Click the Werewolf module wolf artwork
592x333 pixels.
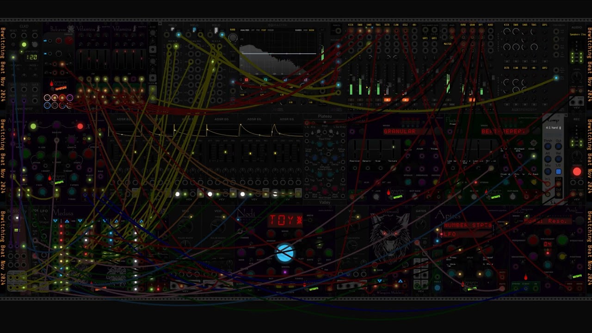click(x=391, y=238)
